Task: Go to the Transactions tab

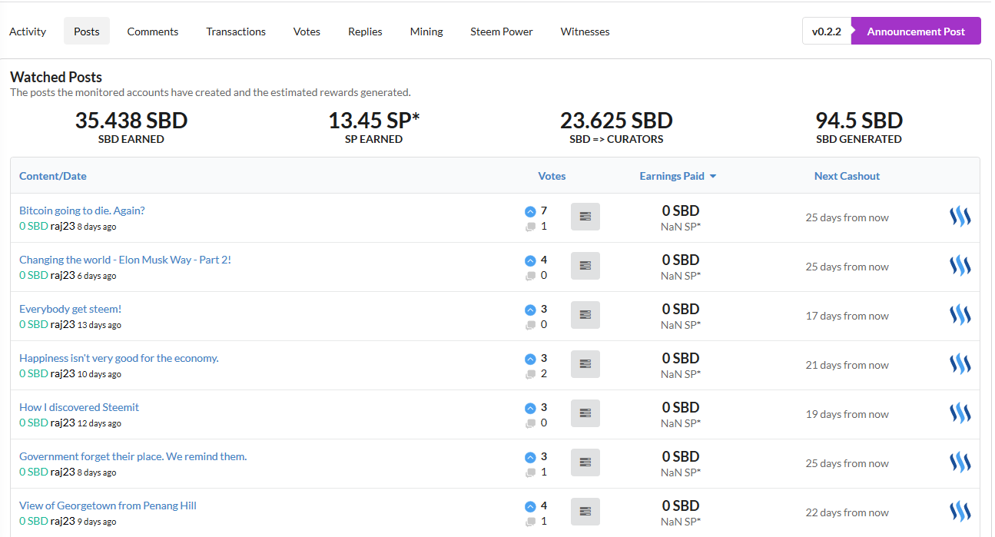Action: coord(236,31)
